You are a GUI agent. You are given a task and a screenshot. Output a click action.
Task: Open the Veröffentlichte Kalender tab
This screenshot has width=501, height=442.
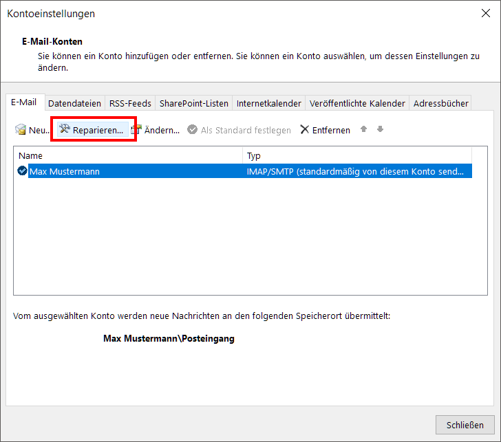[x=357, y=104]
